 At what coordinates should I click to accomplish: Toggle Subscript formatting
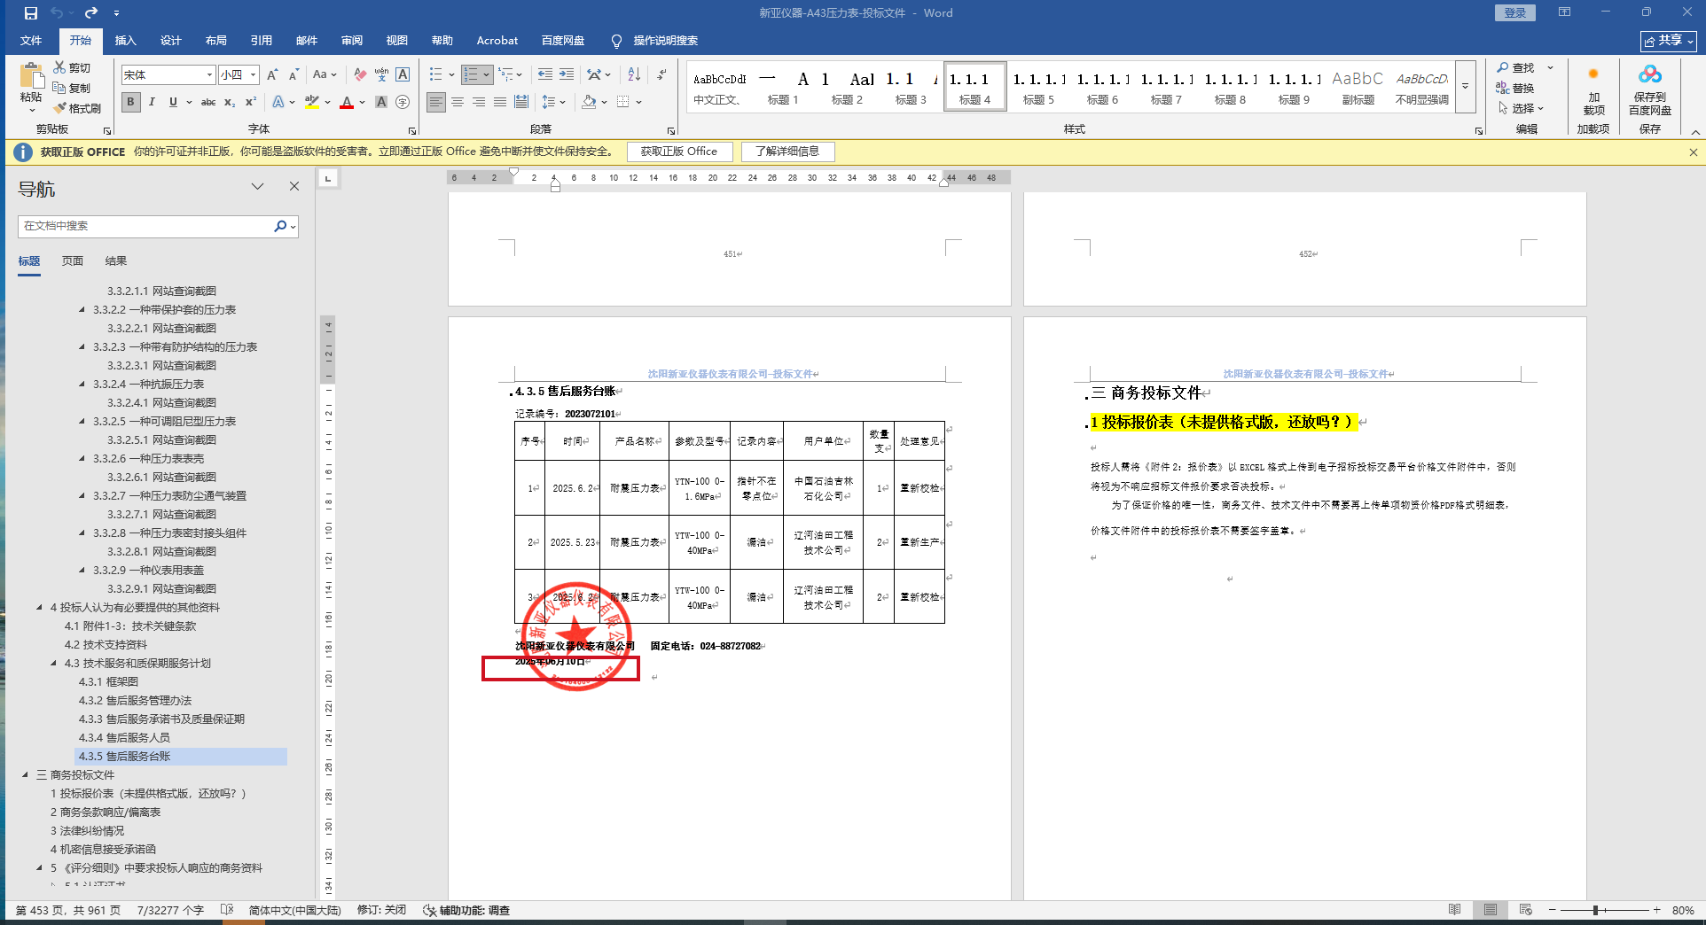230,102
